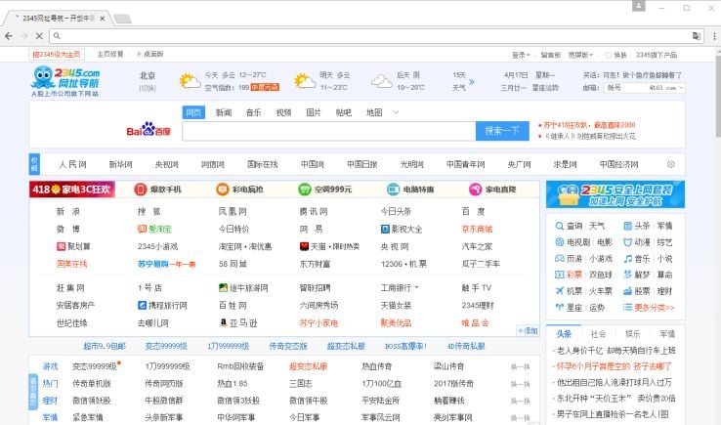Switch to the 军情 news tab
The height and width of the screenshot is (425, 721).
667,334
